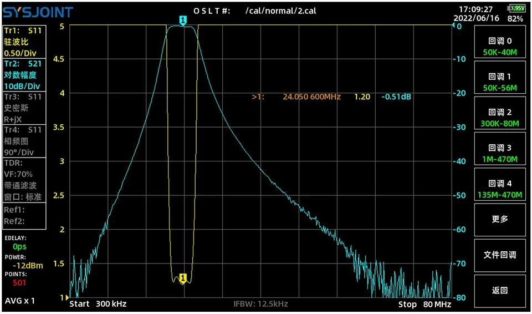This screenshot has height=314, width=532.
Task: Select the Tr3 S11 Smith trace panel
Action: tap(24, 108)
